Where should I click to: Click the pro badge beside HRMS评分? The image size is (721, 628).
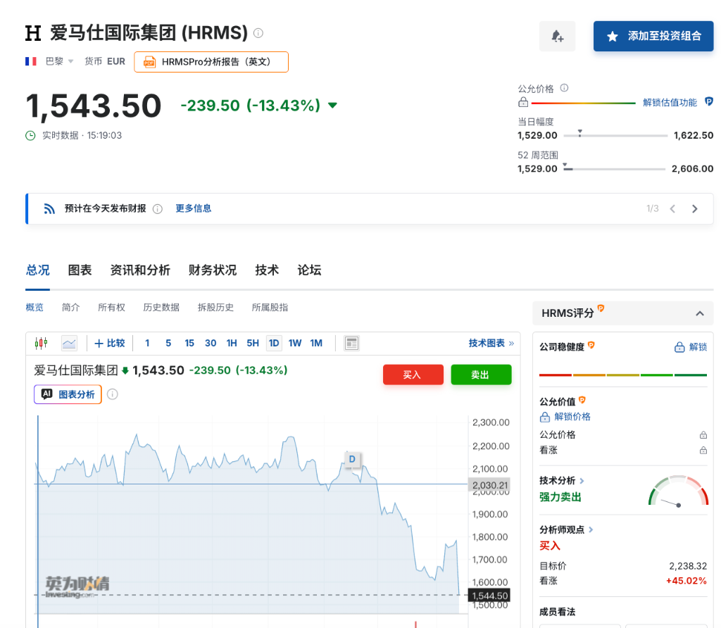pos(601,308)
